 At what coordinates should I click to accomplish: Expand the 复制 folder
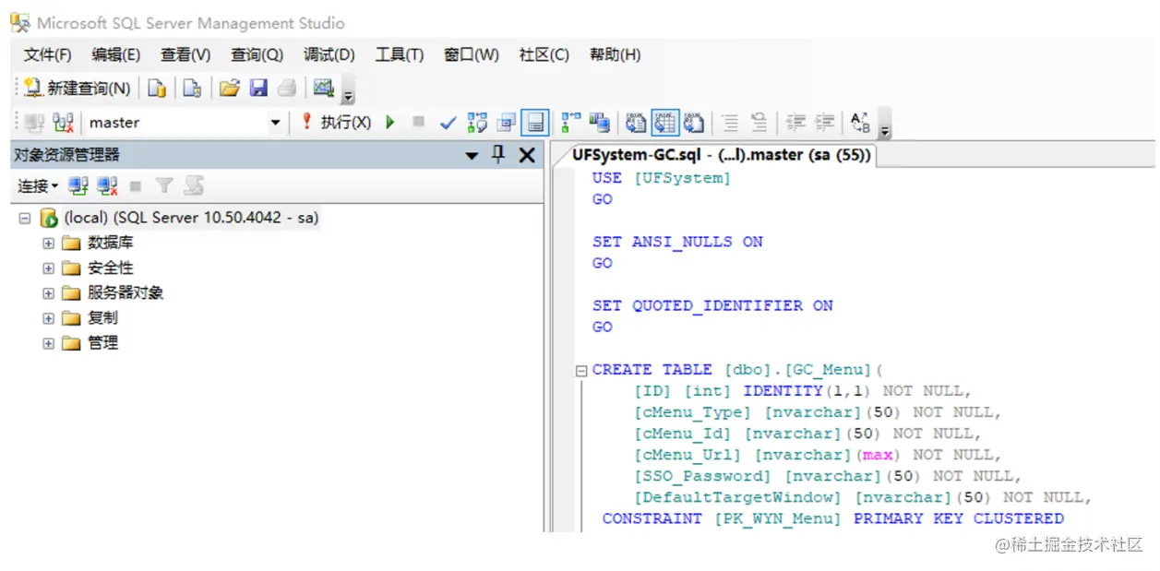click(48, 318)
